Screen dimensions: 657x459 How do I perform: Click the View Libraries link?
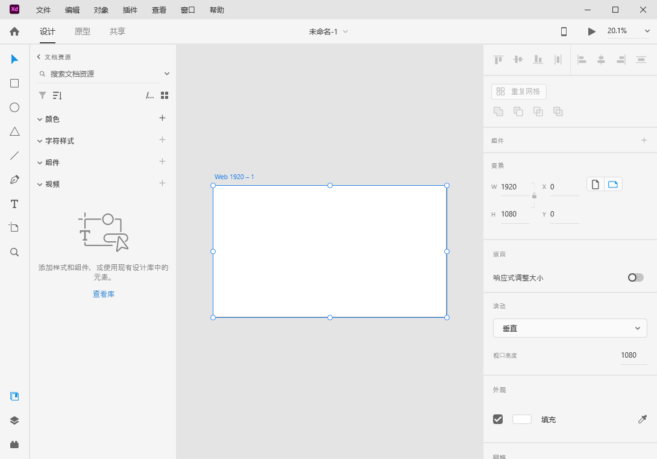(x=104, y=294)
